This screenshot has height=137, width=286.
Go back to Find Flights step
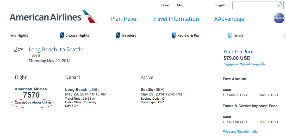(19, 35)
